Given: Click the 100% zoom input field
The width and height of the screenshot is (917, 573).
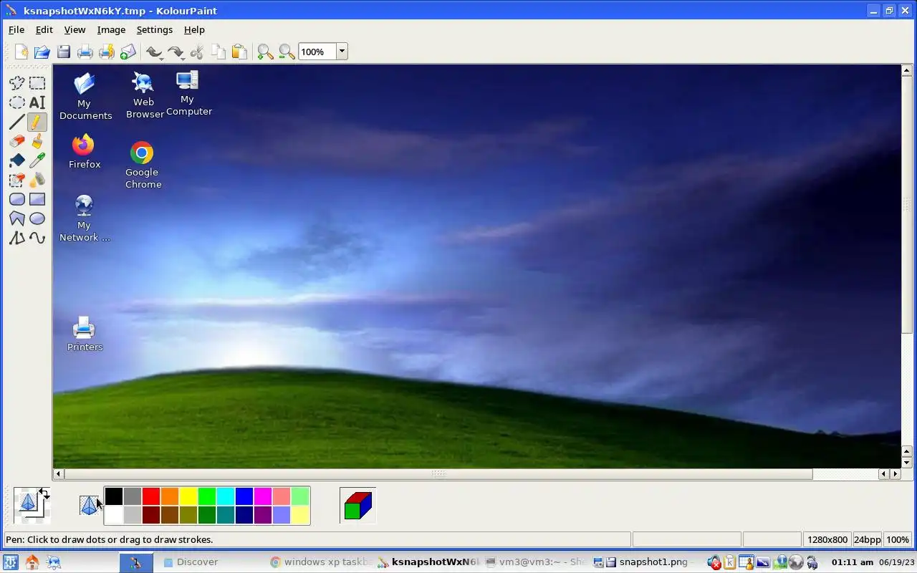Looking at the screenshot, I should [x=317, y=52].
